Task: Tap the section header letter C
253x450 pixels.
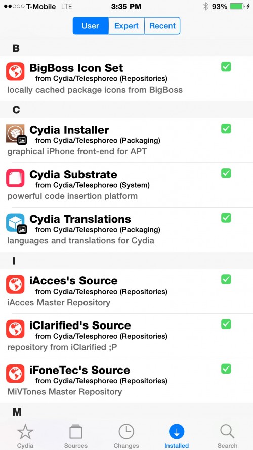Action: coord(16,110)
